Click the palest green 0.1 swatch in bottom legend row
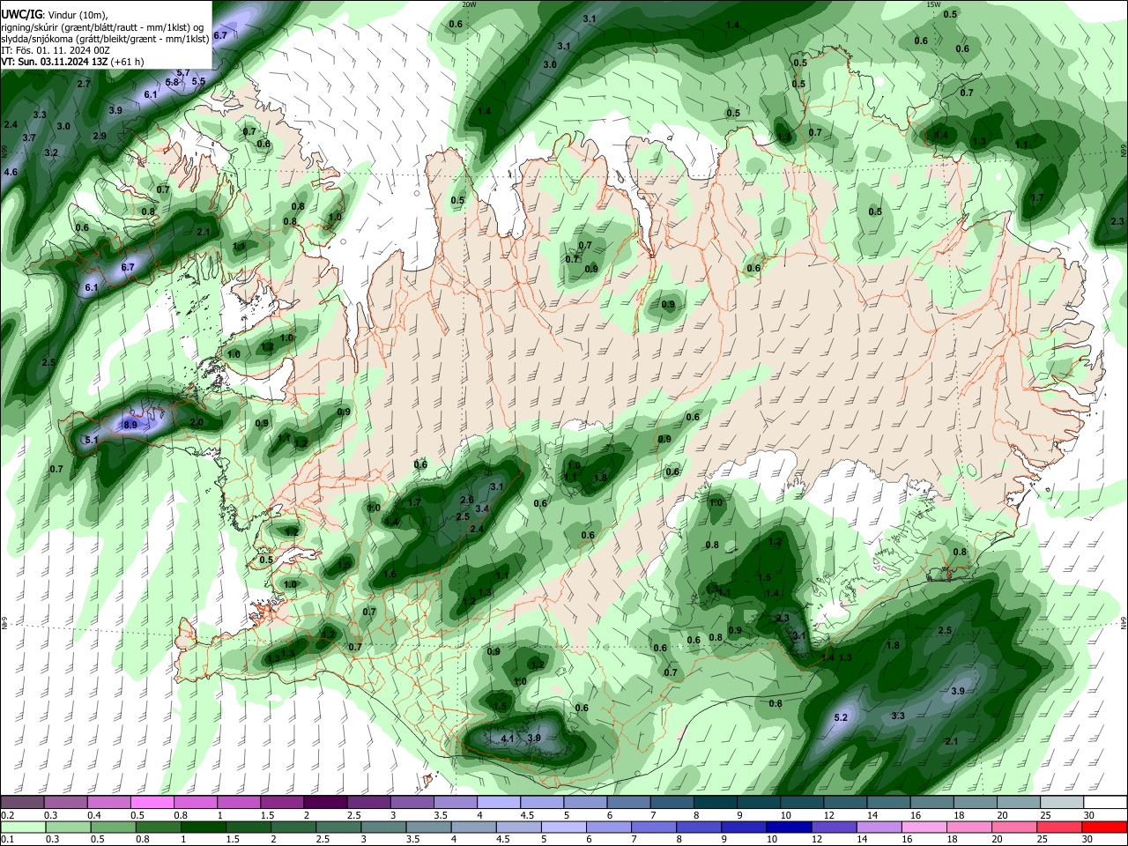This screenshot has width=1128, height=846. pos(22,827)
